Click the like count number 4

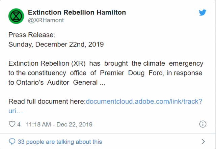[19, 124]
